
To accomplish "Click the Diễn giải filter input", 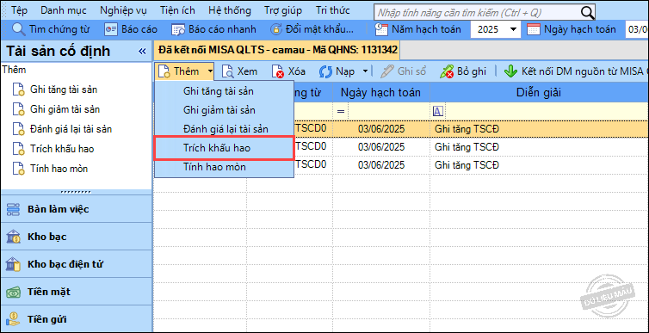I will 546,111.
